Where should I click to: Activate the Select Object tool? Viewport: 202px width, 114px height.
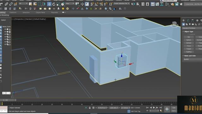tap(30, 4)
